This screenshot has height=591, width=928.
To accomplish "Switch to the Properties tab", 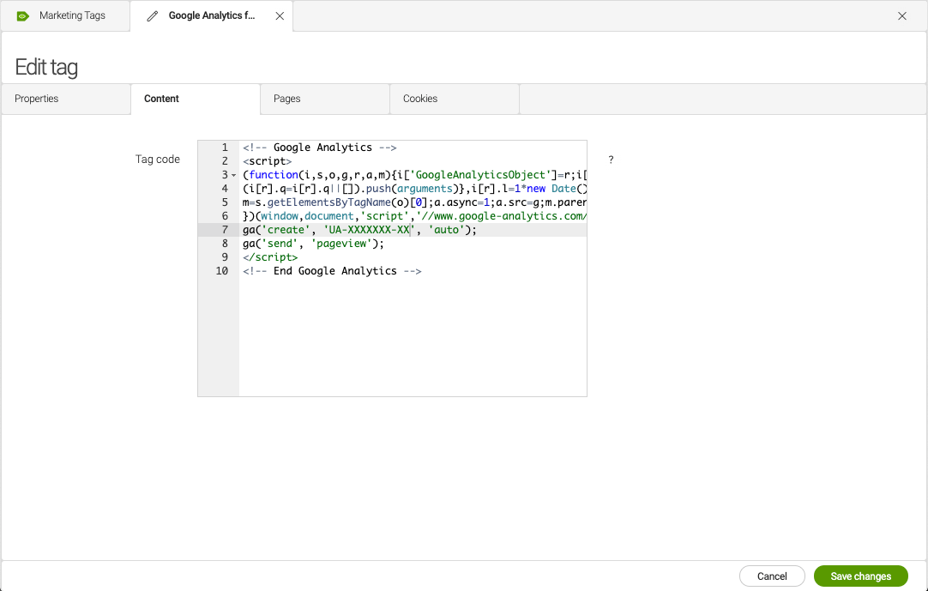I will click(x=36, y=99).
